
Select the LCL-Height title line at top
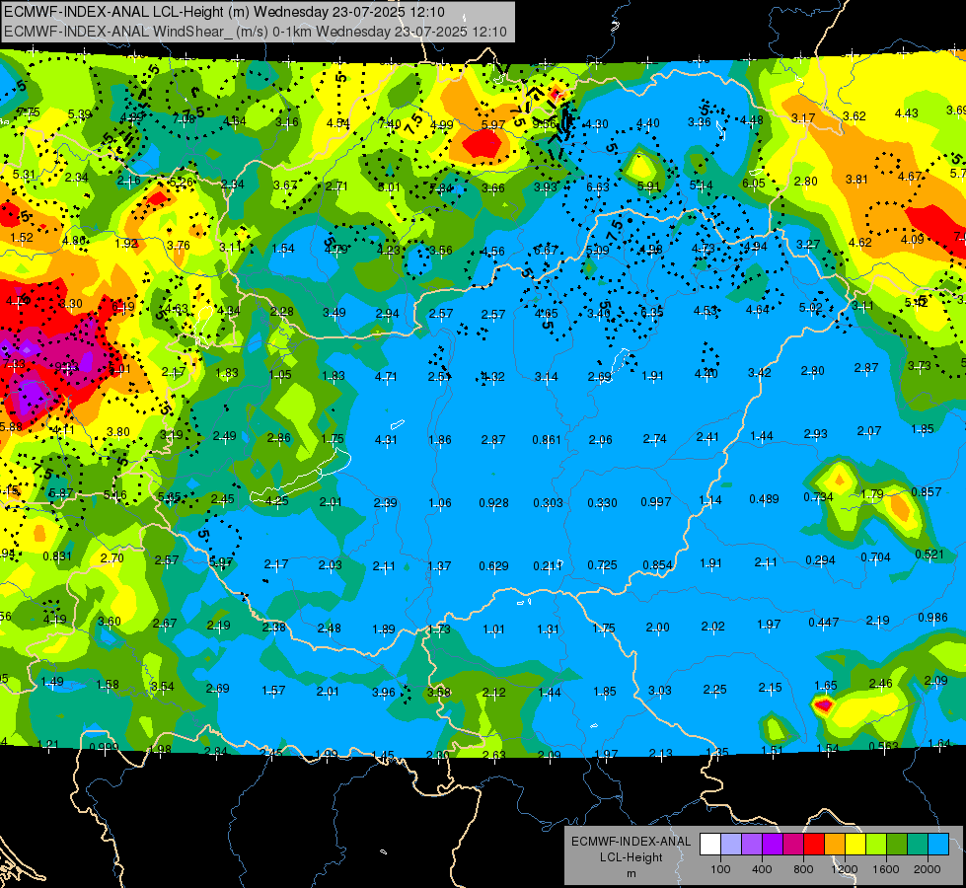224,11
